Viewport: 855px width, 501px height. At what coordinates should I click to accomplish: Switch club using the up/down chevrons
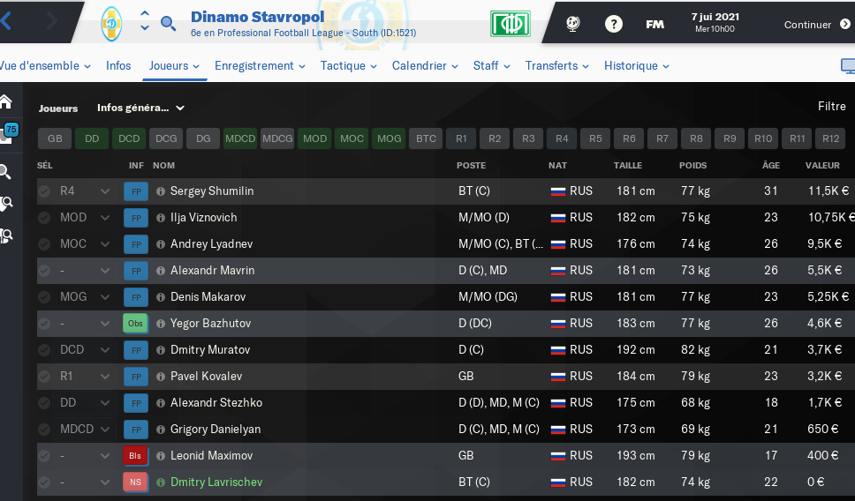(145, 20)
